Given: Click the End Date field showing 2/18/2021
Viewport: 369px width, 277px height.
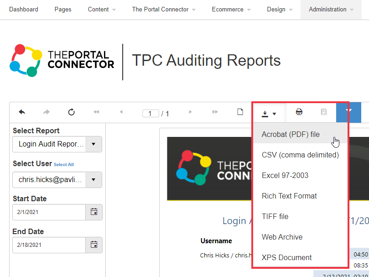Looking at the screenshot, I should pos(49,245).
